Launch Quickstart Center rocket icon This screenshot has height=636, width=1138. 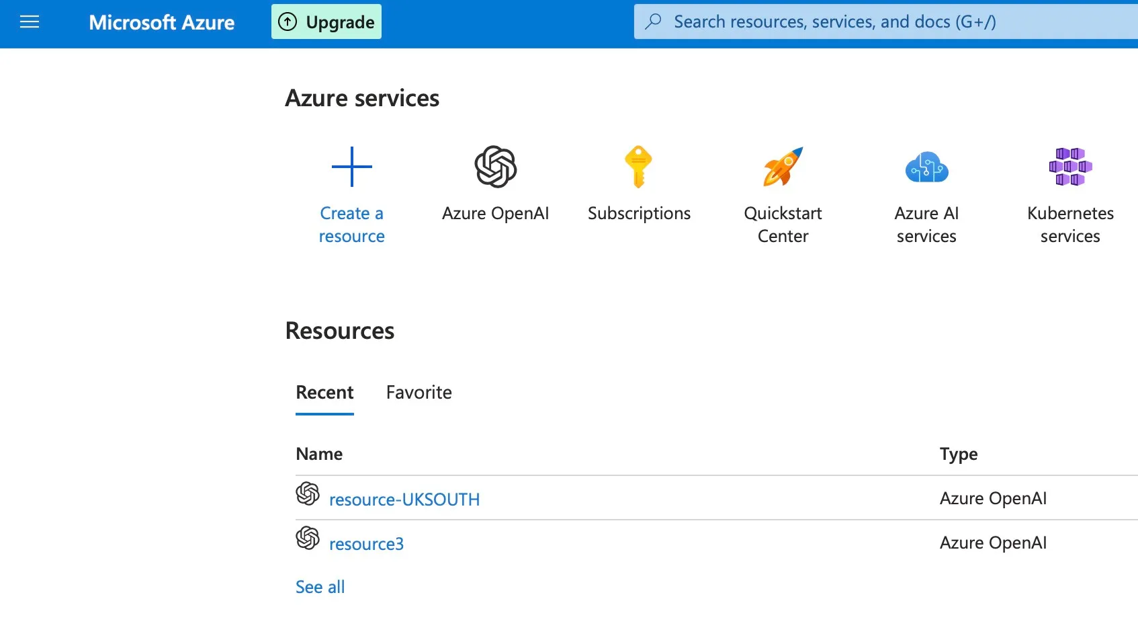pyautogui.click(x=783, y=167)
